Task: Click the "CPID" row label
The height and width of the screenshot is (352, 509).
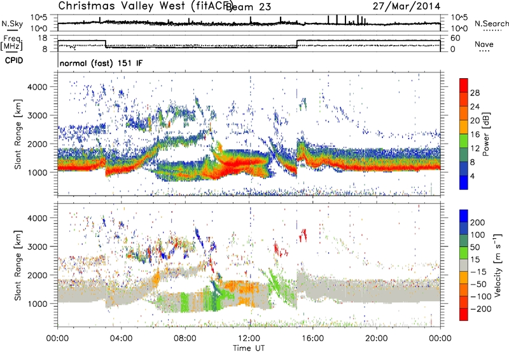Action: pyautogui.click(x=14, y=60)
